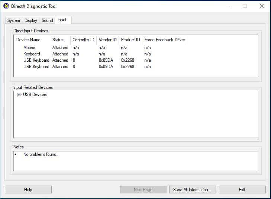
Task: Open the Sound tab
Action: [47, 20]
